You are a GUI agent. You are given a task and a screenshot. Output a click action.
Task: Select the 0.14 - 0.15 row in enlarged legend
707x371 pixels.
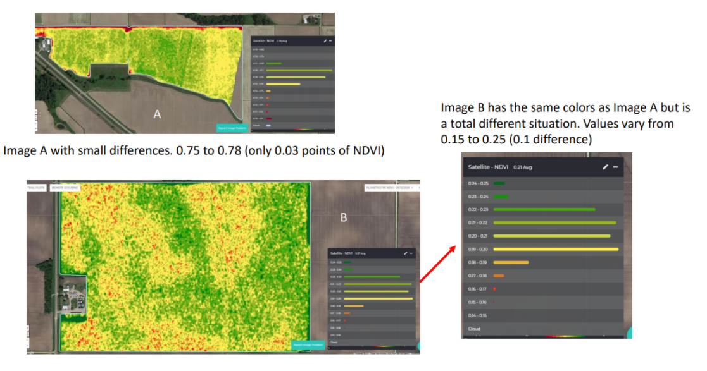[x=543, y=315]
